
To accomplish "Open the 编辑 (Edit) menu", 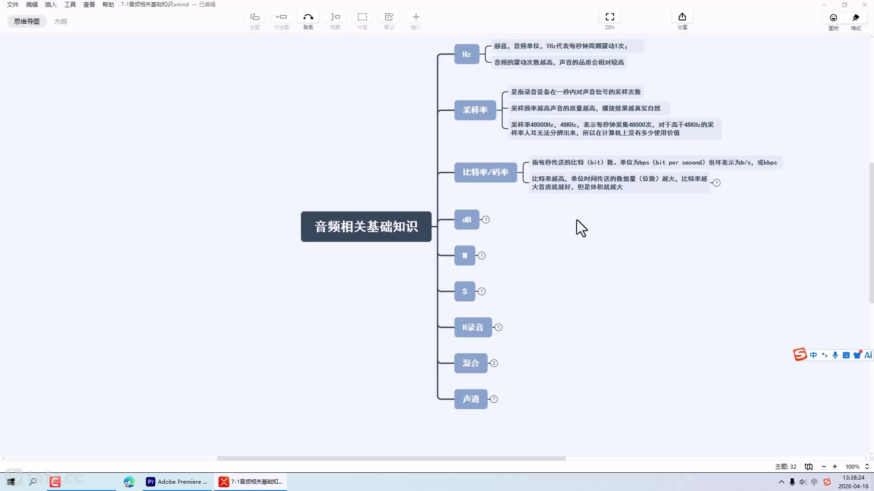I will [x=32, y=5].
